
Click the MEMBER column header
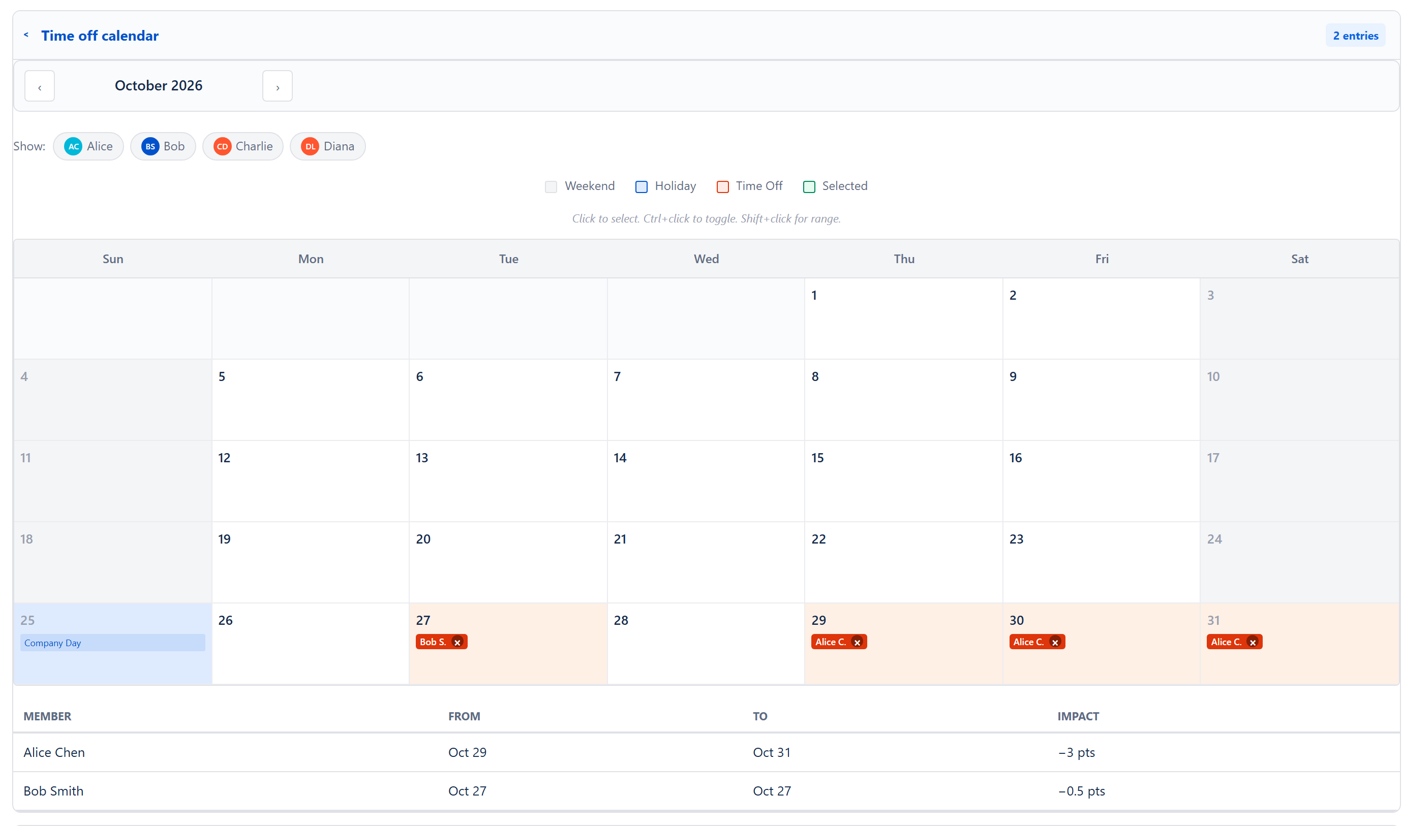pyautogui.click(x=47, y=716)
